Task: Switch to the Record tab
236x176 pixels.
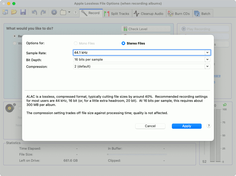Action: (x=91, y=13)
